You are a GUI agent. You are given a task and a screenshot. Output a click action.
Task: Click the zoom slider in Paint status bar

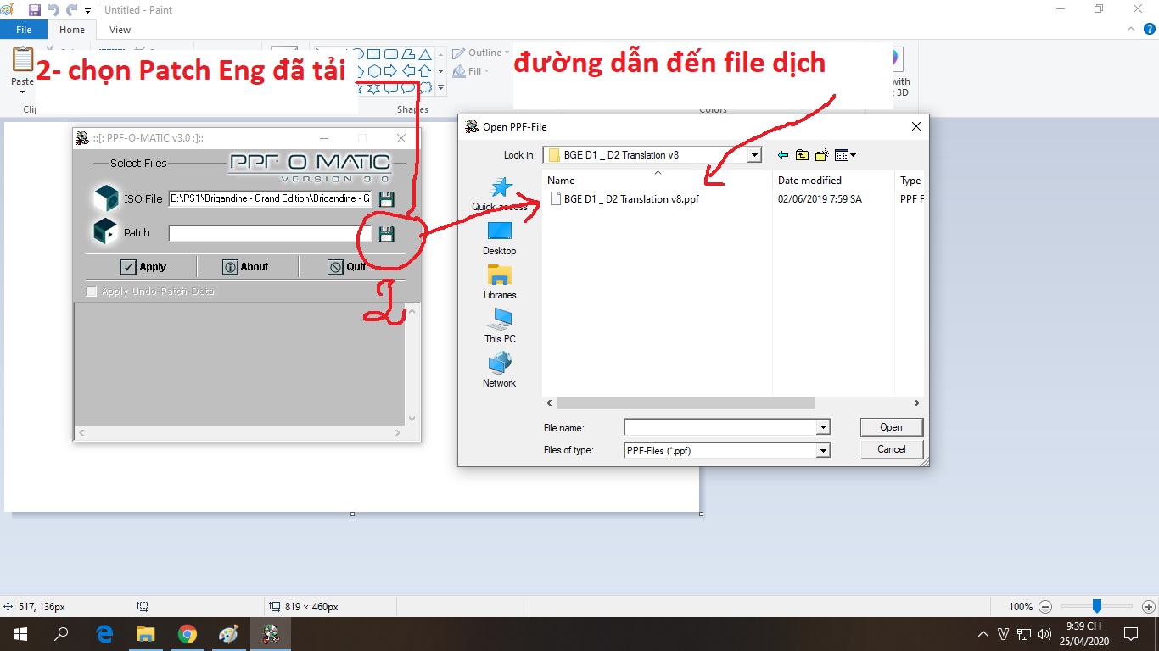[x=1096, y=607]
